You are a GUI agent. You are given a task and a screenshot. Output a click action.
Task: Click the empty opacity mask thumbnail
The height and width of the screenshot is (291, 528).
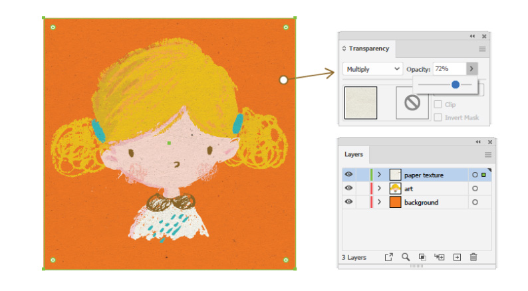pos(412,102)
